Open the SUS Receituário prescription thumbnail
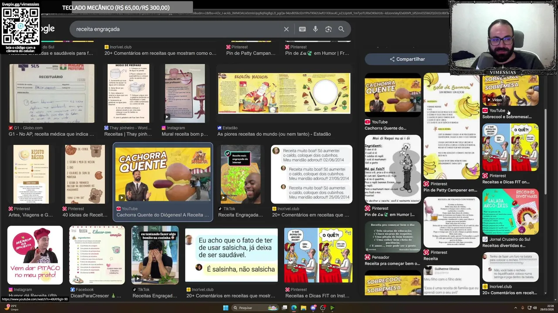The height and width of the screenshot is (313, 558). pyautogui.click(x=52, y=93)
